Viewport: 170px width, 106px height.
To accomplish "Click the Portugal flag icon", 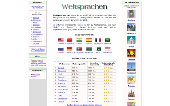I will coord(79,49).
